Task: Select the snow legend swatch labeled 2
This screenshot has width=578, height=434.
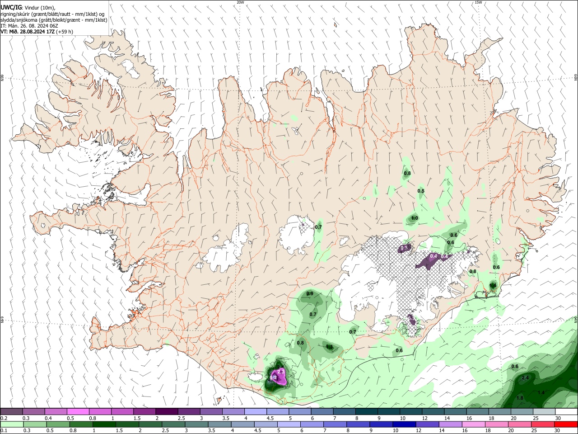Action: tap(167, 411)
